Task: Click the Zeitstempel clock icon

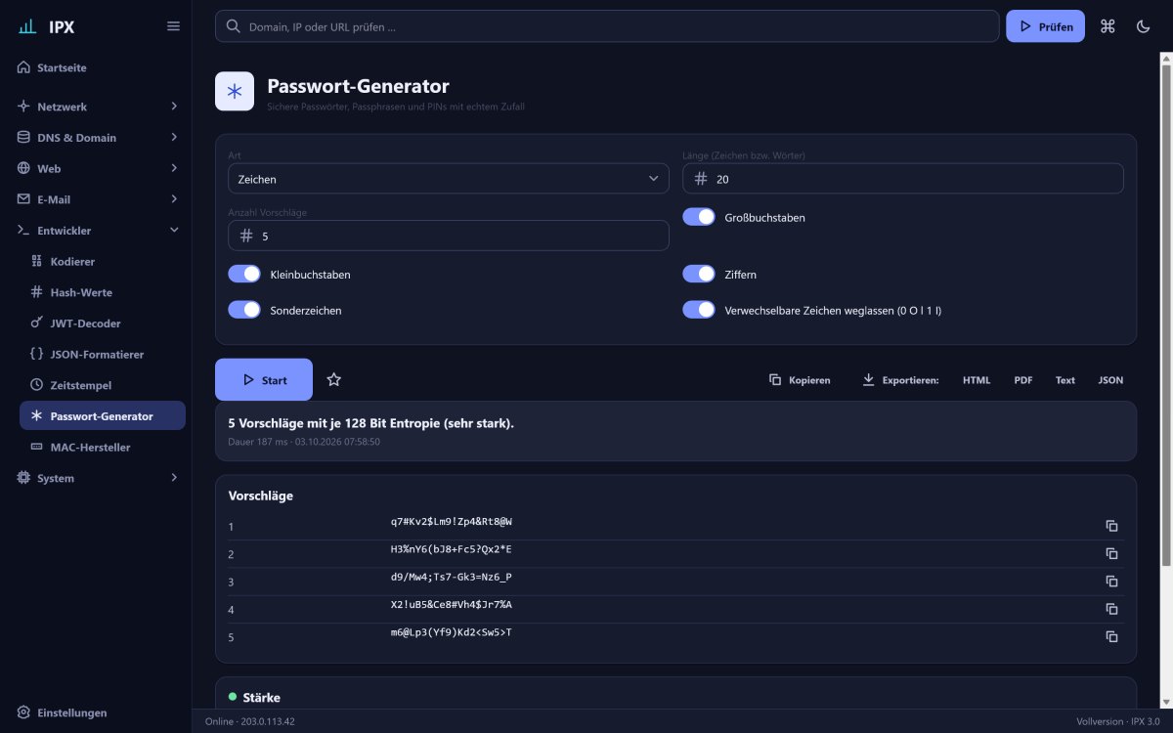Action: pos(37,385)
